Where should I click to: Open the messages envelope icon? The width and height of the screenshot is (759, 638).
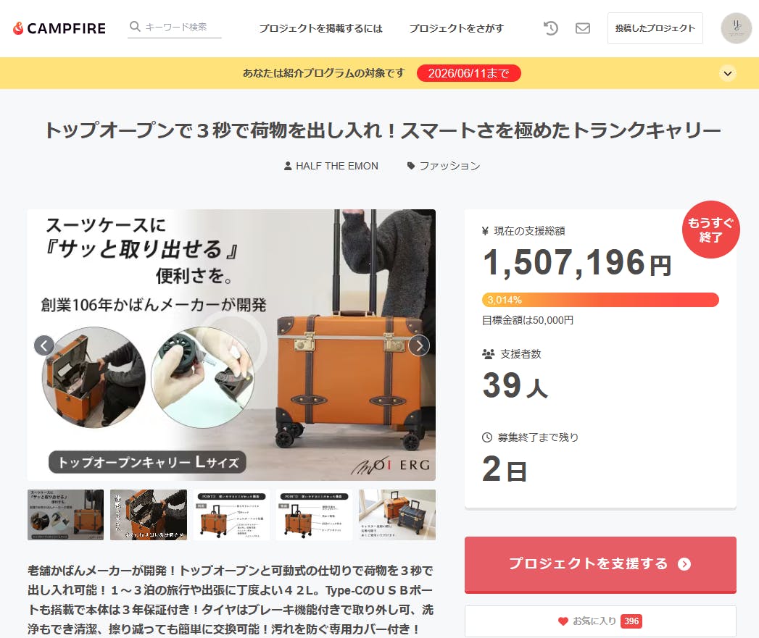coord(582,28)
